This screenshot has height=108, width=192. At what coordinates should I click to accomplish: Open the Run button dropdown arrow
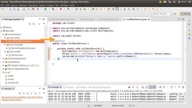pyautogui.click(x=49, y=9)
